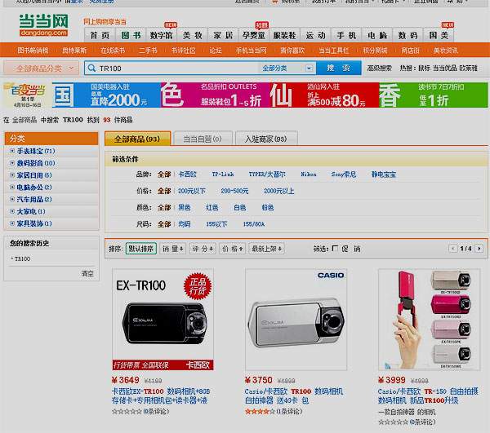Open the 首页 navigation tab
490x433 pixels.
tap(100, 35)
